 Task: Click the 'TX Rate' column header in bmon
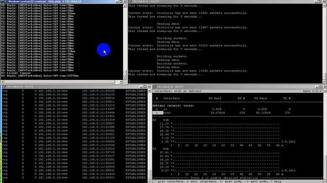tap(260, 98)
